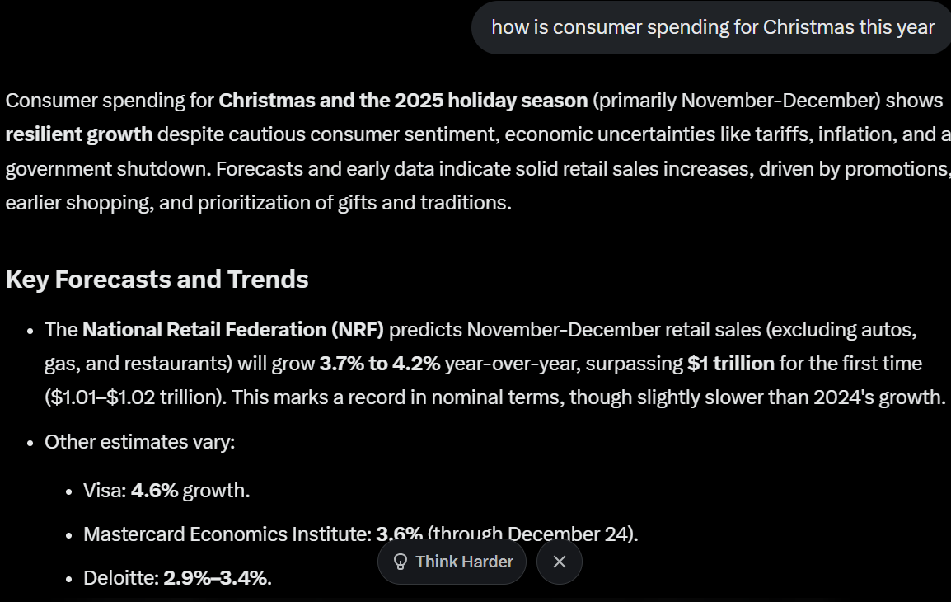Click the Mastercard Economics Institute bullet text
951x602 pixels.
click(227, 534)
